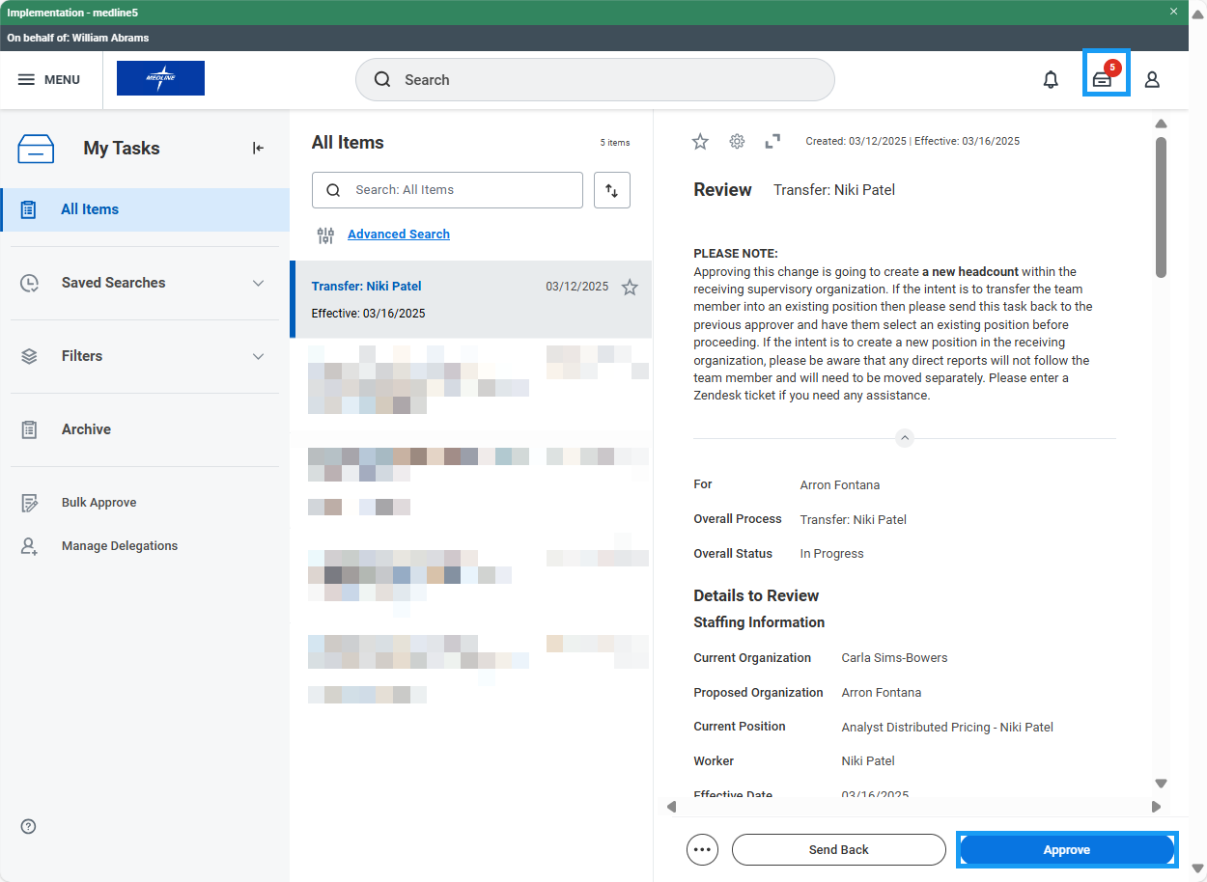Screen dimensions: 1207x882
Task: Open the more actions ellipsis menu
Action: (702, 849)
